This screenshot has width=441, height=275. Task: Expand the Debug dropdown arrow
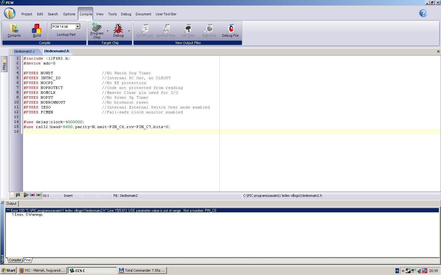point(129,31)
